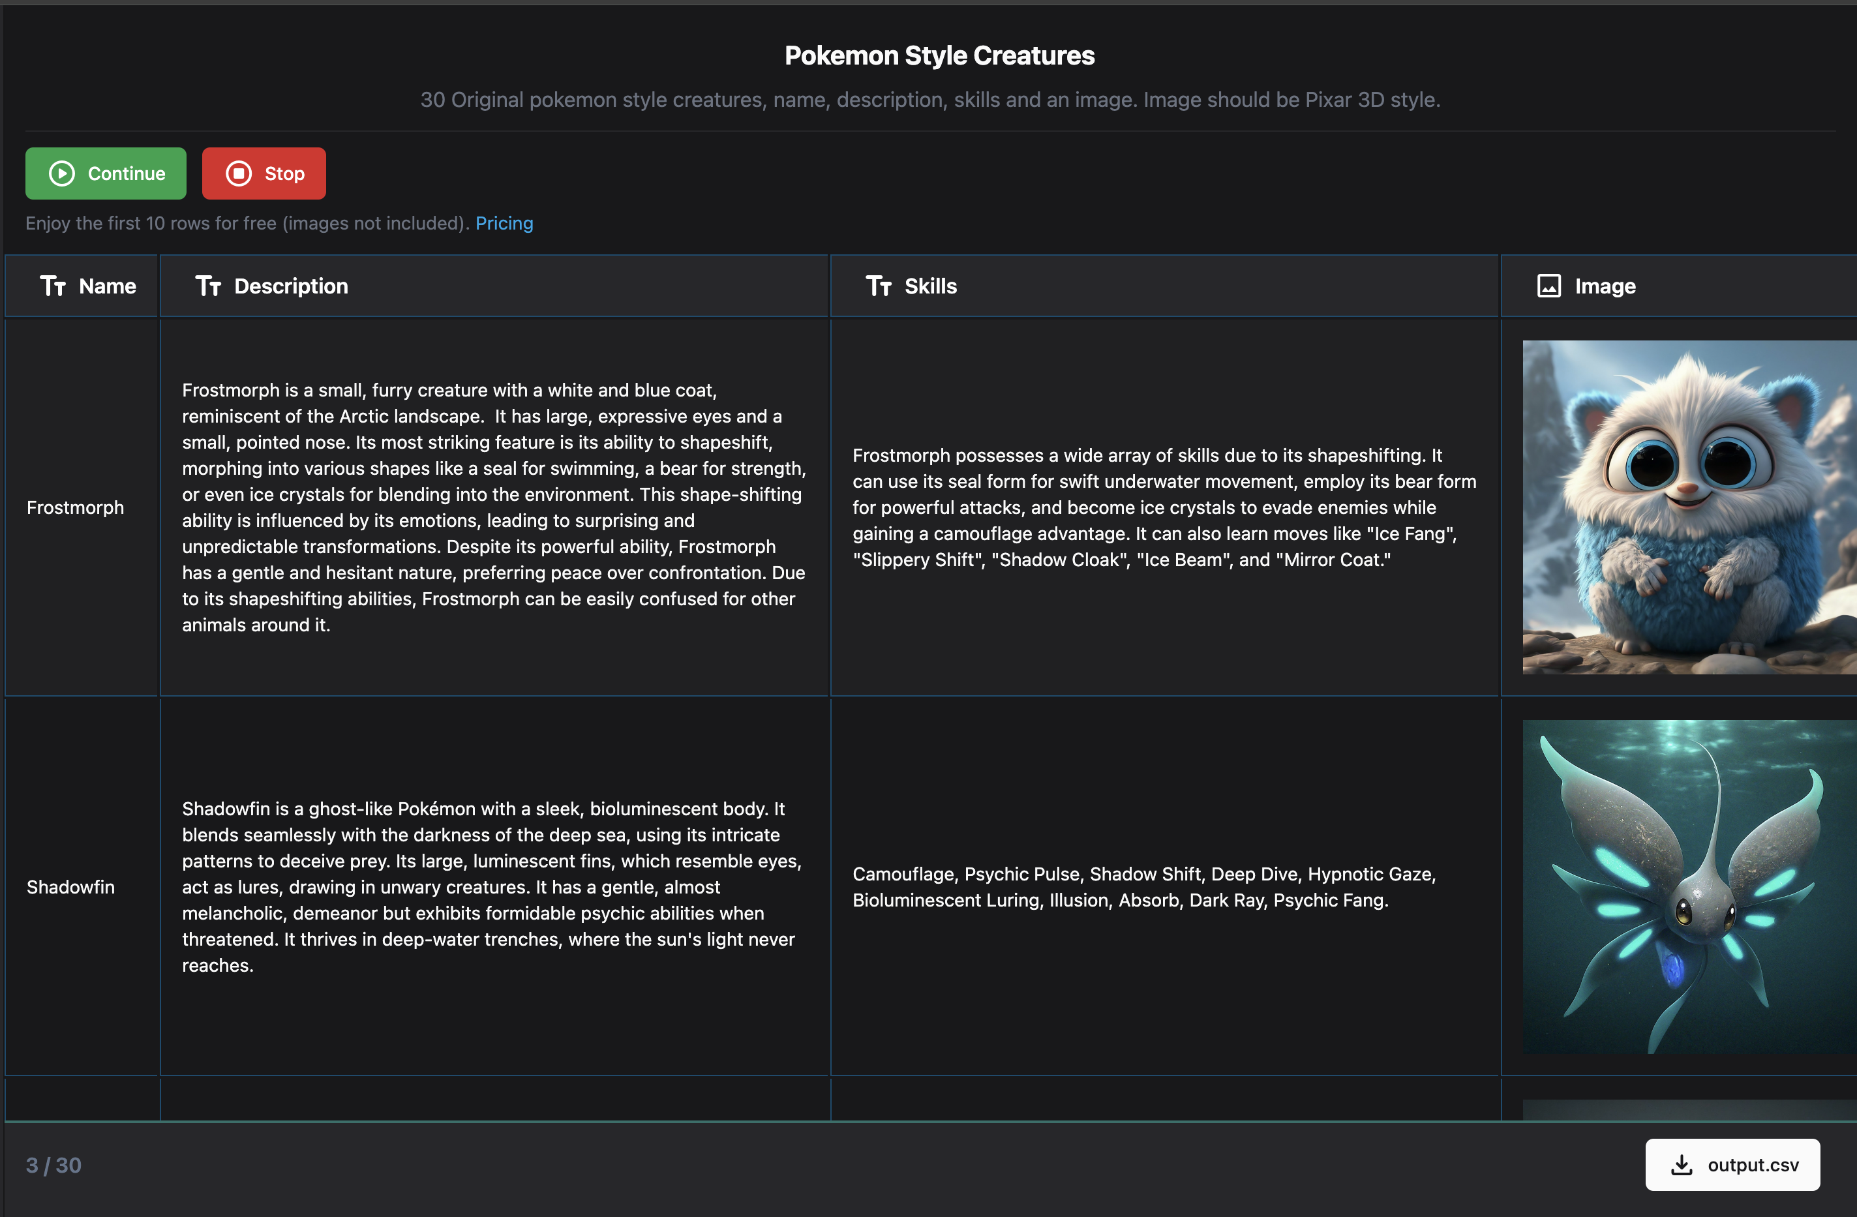1857x1217 pixels.
Task: Select the Name column header
Action: click(x=107, y=286)
